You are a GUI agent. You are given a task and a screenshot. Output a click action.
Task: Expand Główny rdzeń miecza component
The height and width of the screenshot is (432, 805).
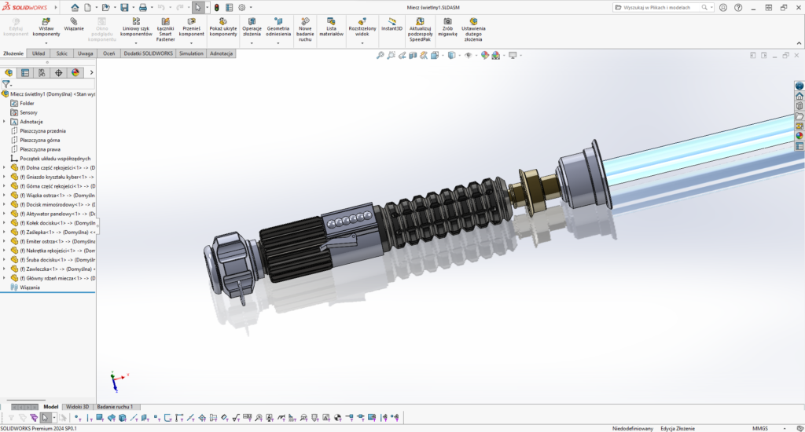tap(4, 278)
